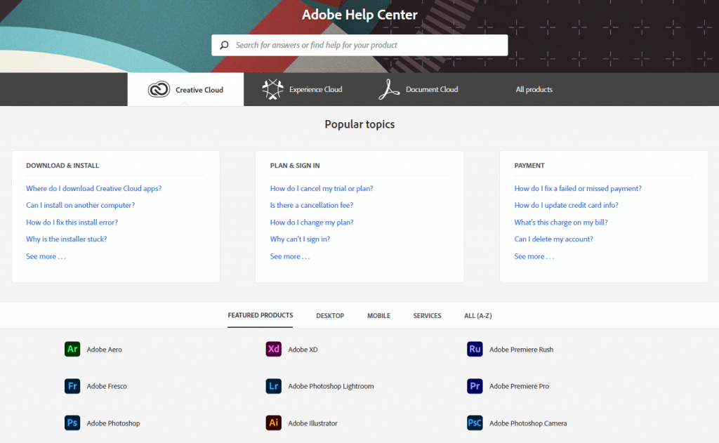Open the All products tab
The image size is (719, 443).
tap(534, 90)
